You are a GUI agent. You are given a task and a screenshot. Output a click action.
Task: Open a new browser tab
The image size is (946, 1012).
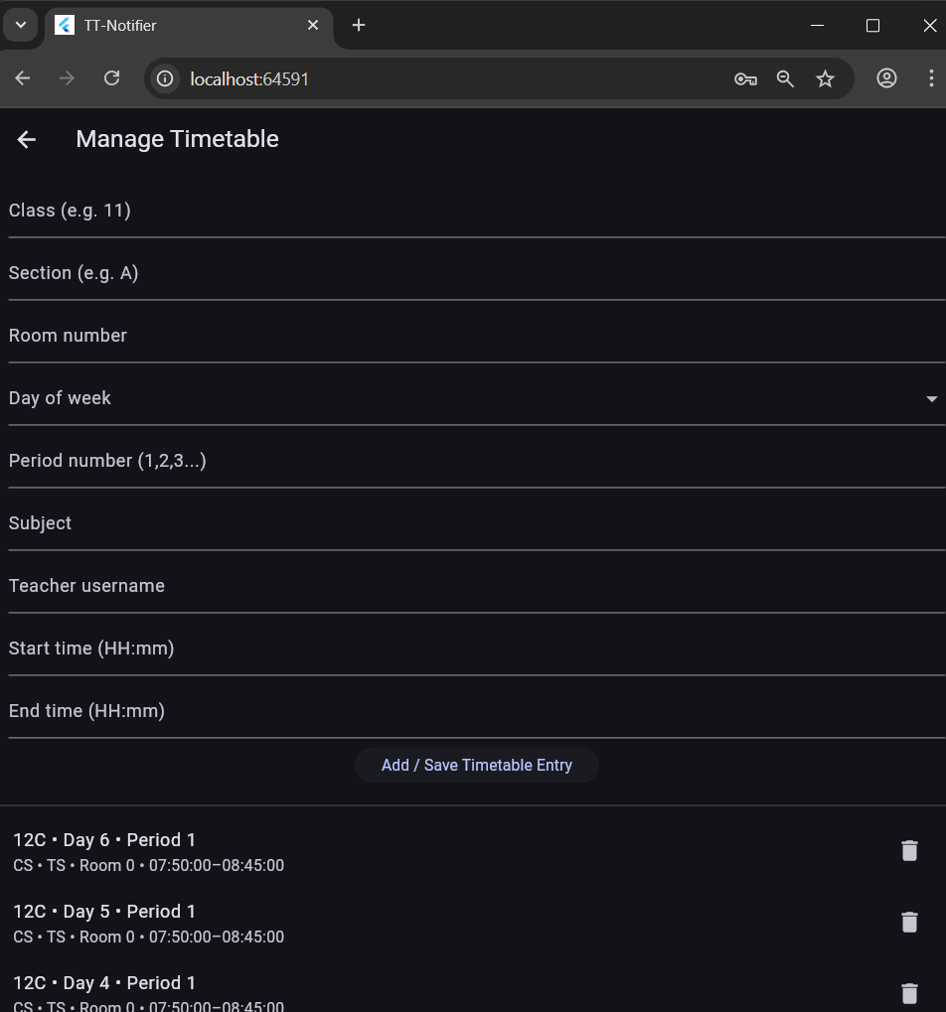(359, 26)
